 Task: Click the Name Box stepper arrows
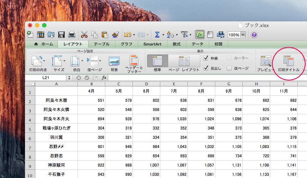click(x=69, y=78)
